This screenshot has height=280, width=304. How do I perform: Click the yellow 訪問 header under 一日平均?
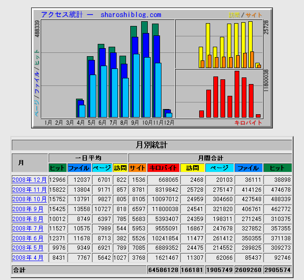coord(120,168)
